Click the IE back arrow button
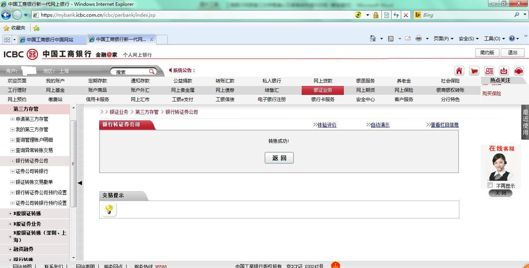This screenshot has width=529, height=268. pyautogui.click(x=6, y=15)
